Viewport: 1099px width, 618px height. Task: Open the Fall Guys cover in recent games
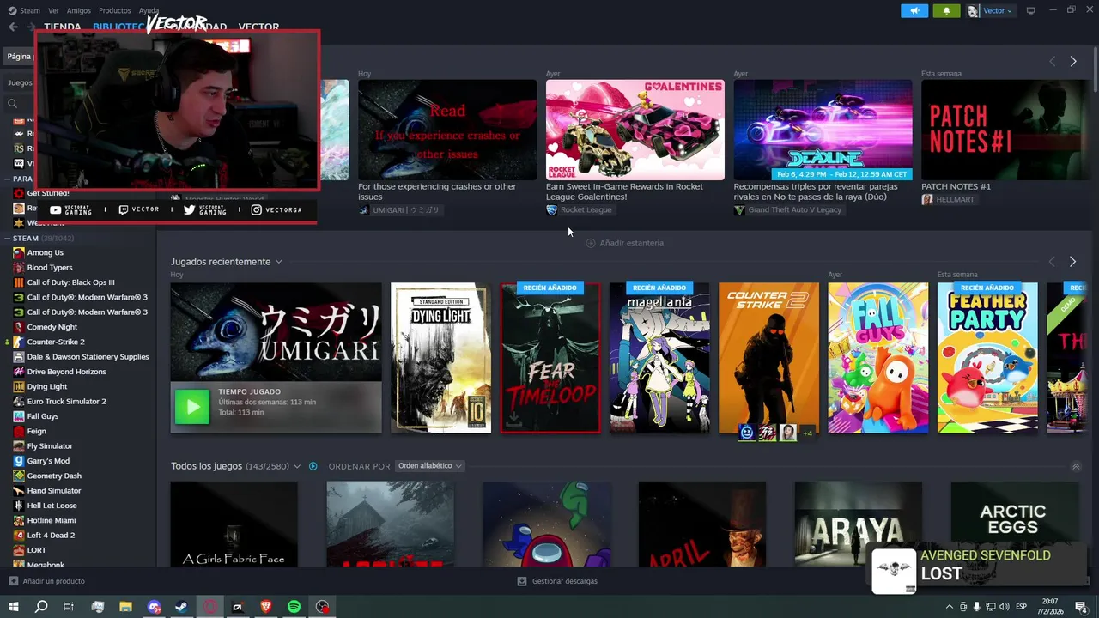pyautogui.click(x=877, y=358)
